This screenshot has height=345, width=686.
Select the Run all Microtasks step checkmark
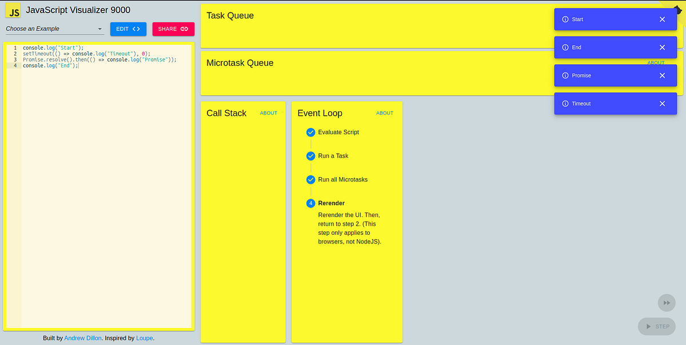[x=311, y=179]
